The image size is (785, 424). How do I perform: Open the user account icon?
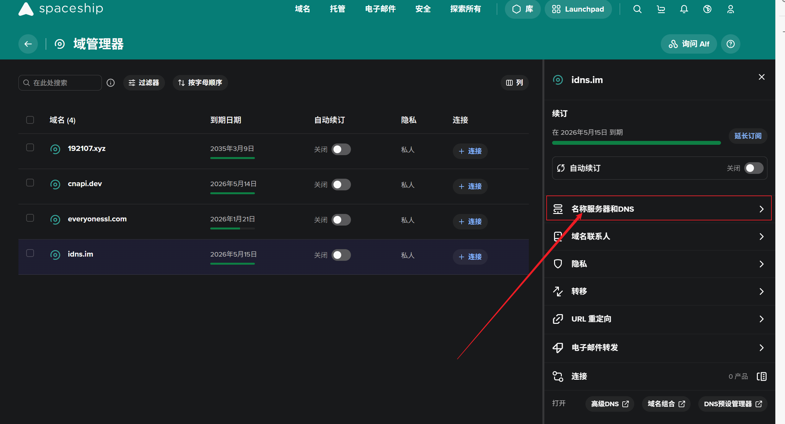click(x=731, y=9)
